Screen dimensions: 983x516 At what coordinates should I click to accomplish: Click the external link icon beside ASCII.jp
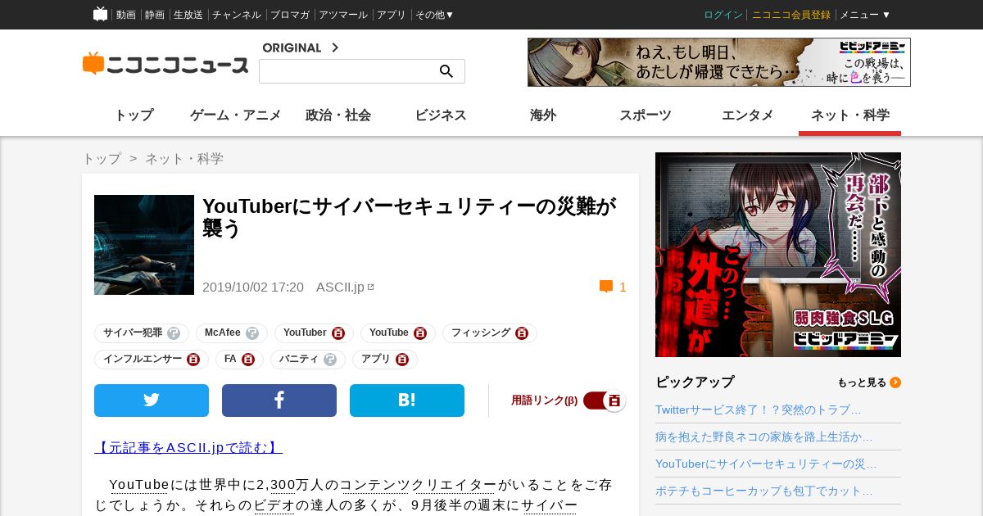371,287
